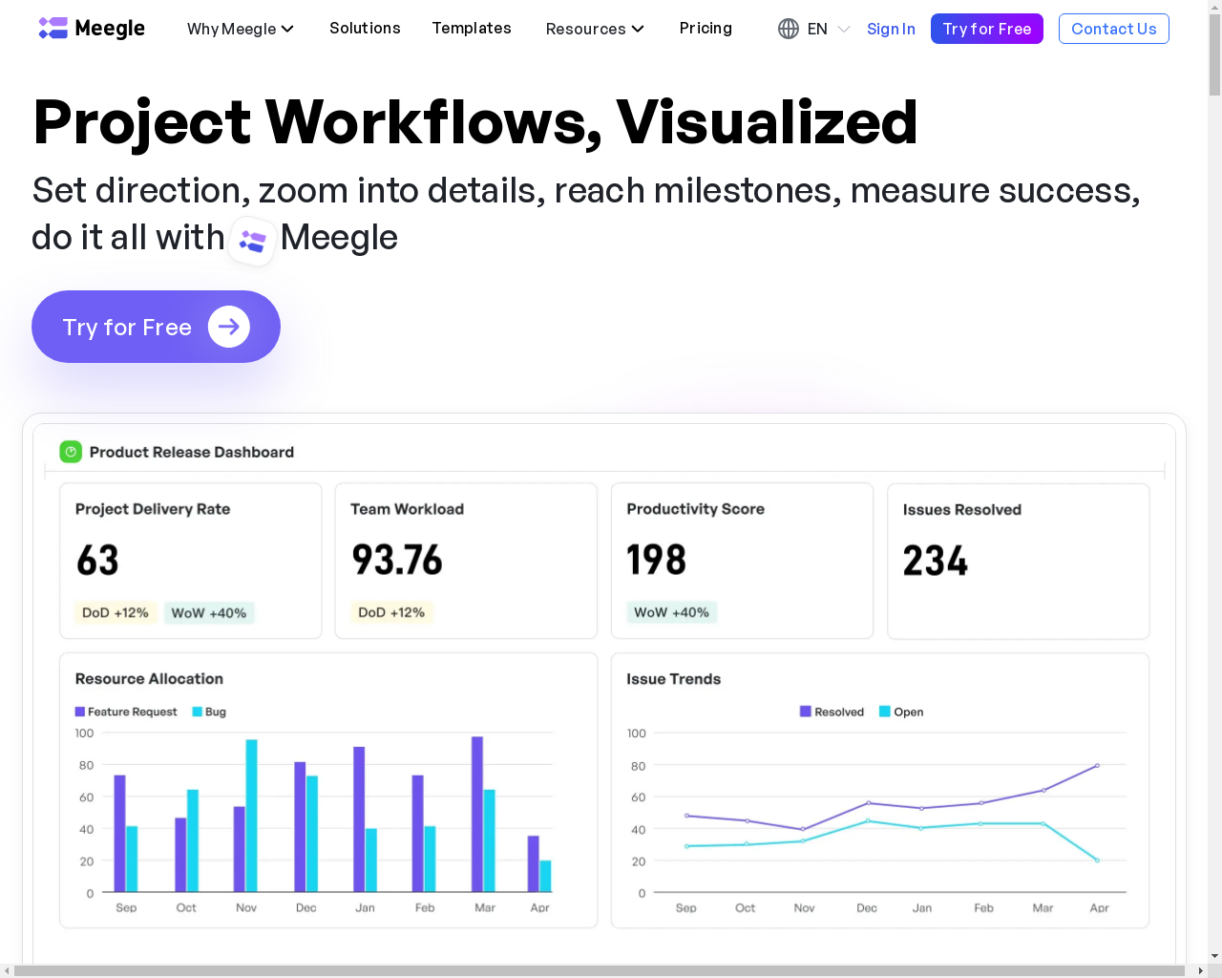Click the Project Delivery Rate card
Image resolution: width=1222 pixels, height=978 pixels.
[191, 561]
